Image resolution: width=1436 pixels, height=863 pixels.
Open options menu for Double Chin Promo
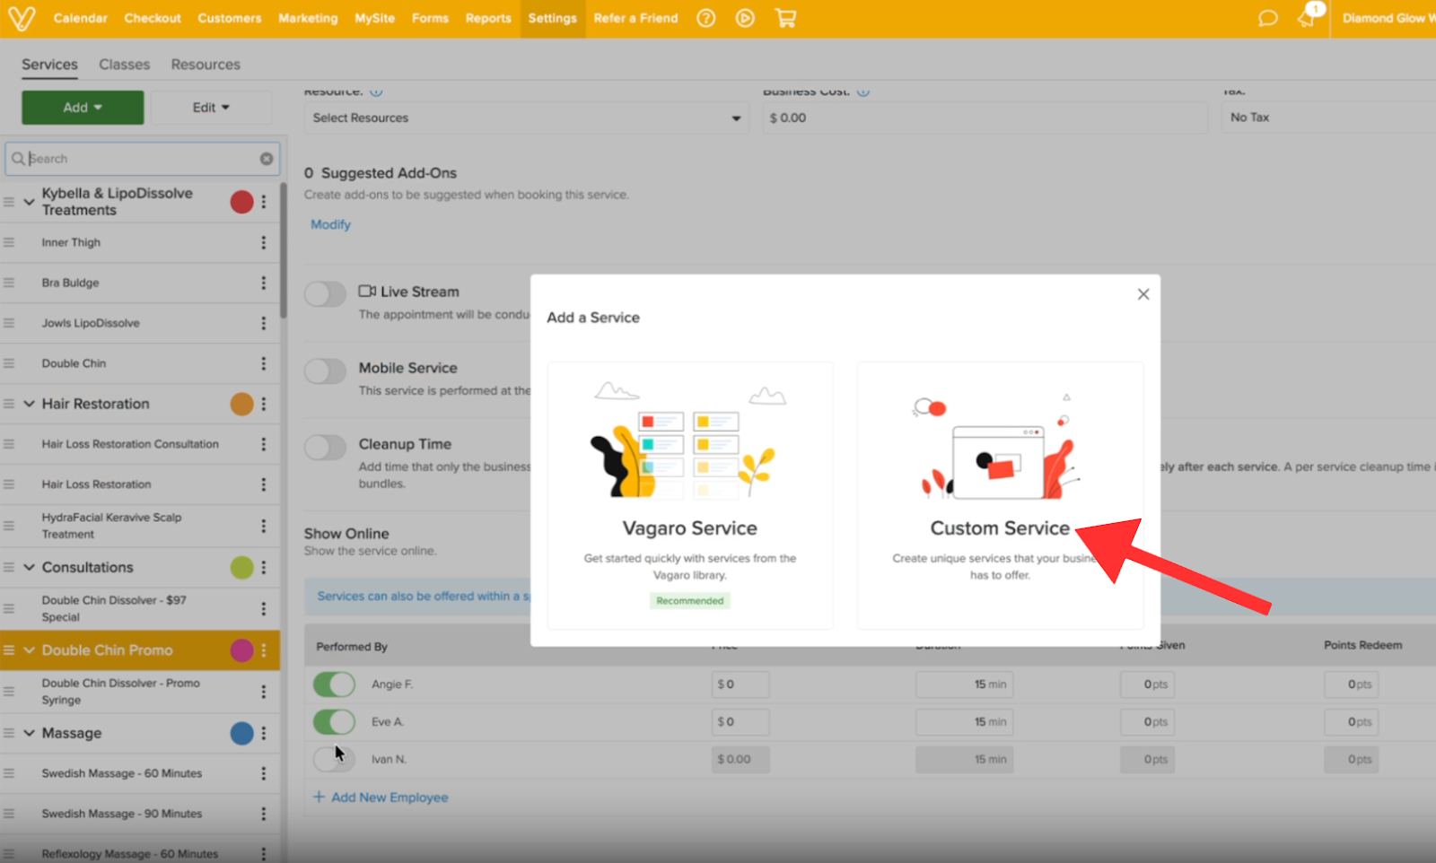pyautogui.click(x=264, y=650)
